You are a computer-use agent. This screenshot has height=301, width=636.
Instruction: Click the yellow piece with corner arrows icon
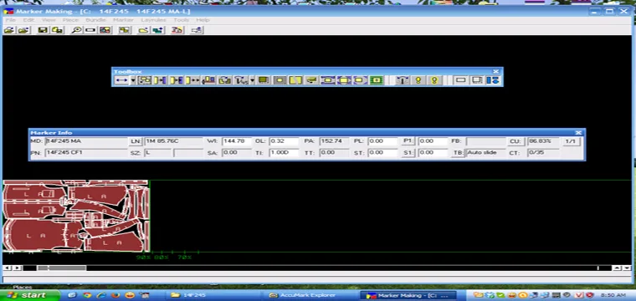(x=360, y=80)
